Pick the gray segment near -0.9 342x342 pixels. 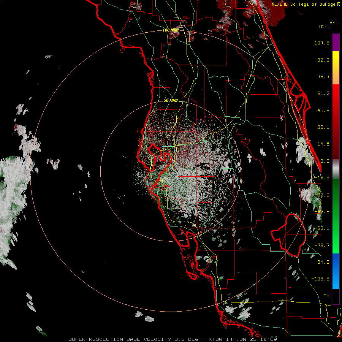pos(336,169)
